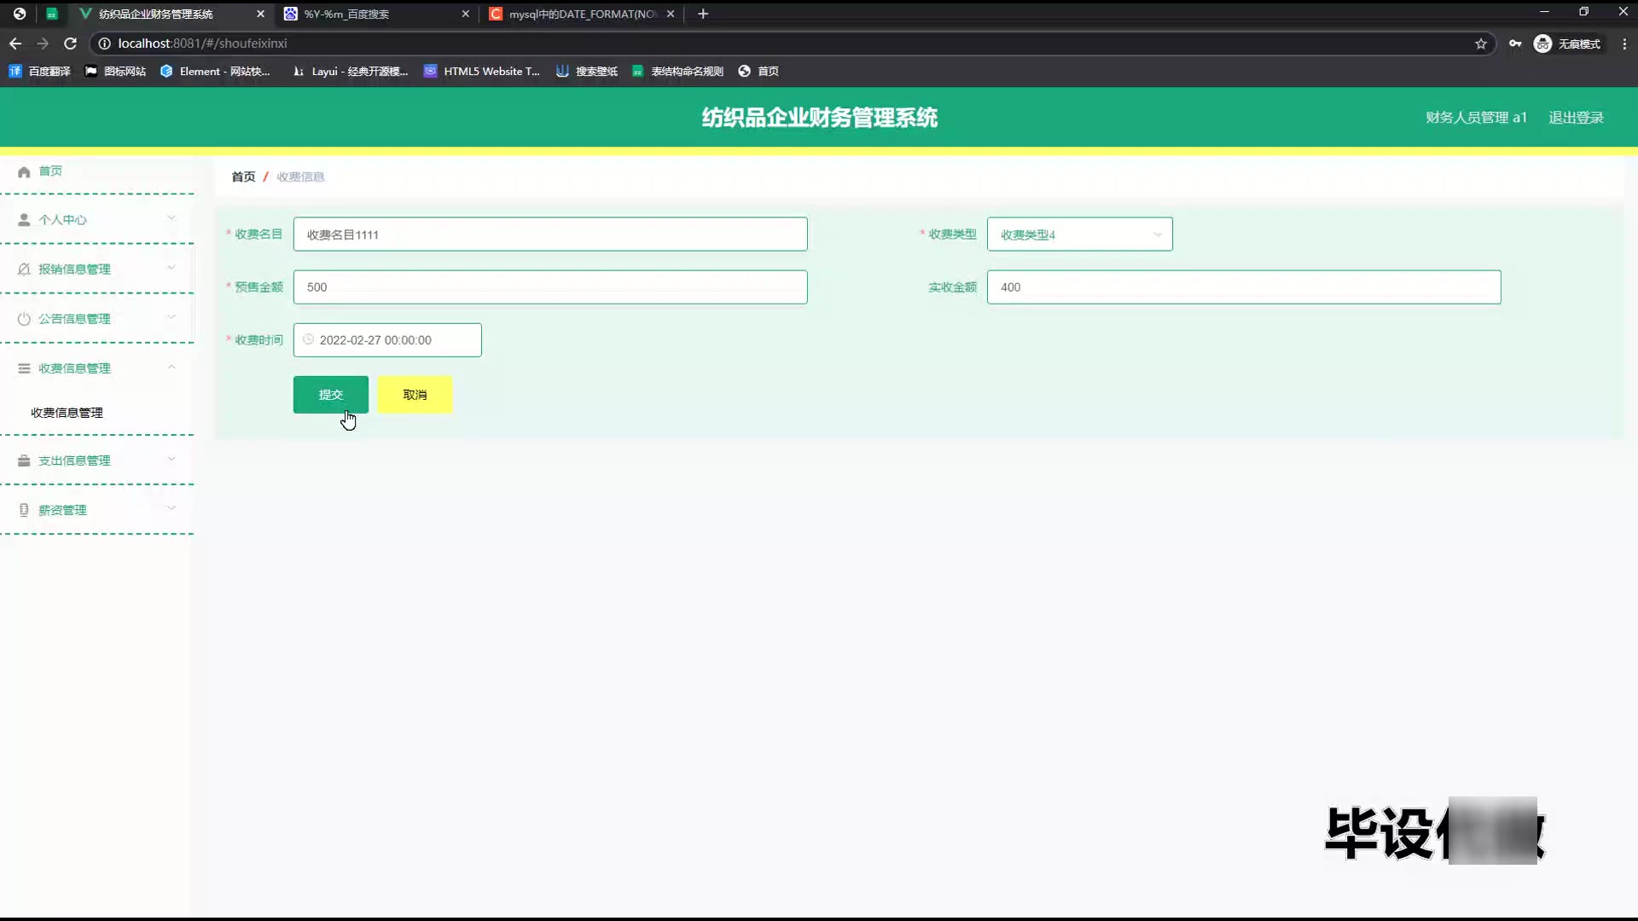Expand 薪资管理 menu chevron
Image resolution: width=1638 pixels, height=921 pixels.
pyautogui.click(x=171, y=508)
